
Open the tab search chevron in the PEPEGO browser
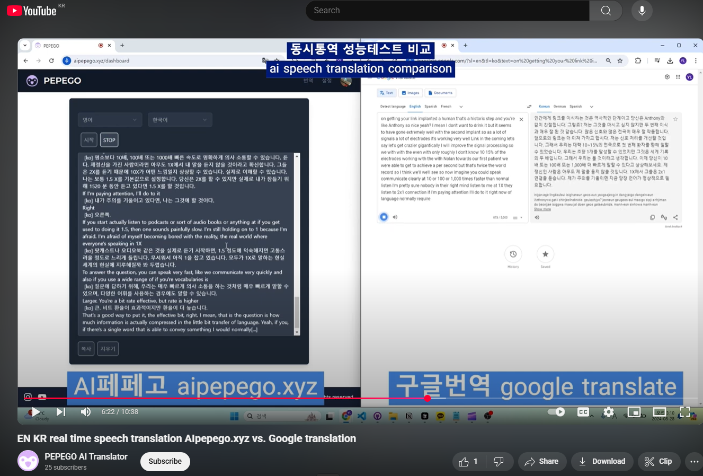pyautogui.click(x=25, y=46)
